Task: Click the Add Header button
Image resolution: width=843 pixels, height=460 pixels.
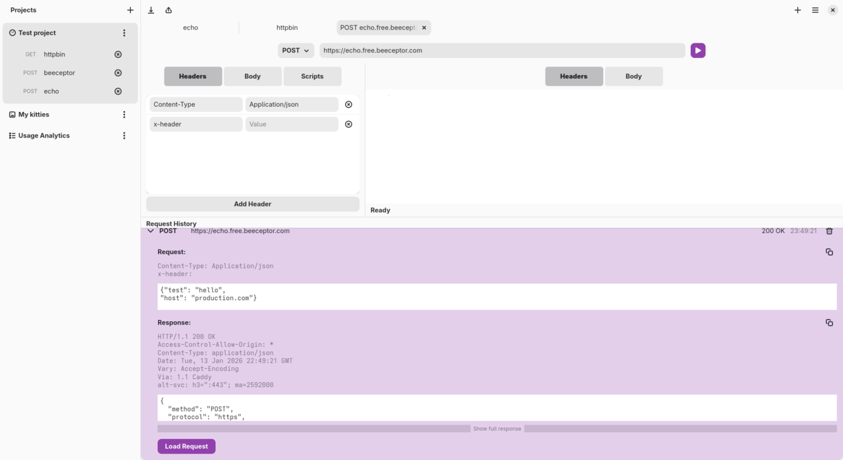Action: coord(252,204)
